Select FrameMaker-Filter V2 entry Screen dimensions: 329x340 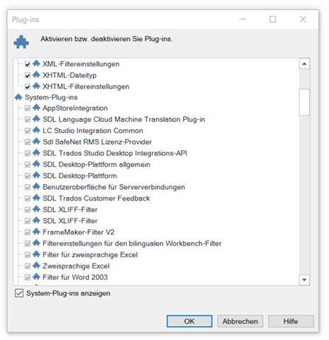(79, 232)
